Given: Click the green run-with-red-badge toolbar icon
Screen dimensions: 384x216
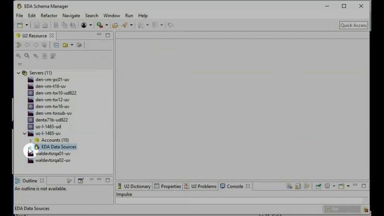Looking at the screenshot, I should click(x=100, y=25).
